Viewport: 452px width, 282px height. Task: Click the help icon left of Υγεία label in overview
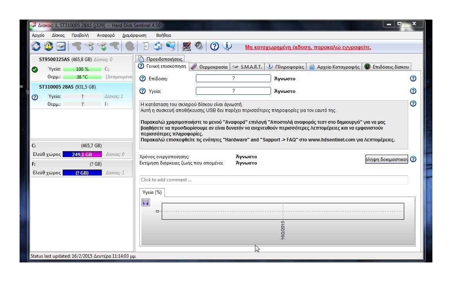pyautogui.click(x=143, y=91)
